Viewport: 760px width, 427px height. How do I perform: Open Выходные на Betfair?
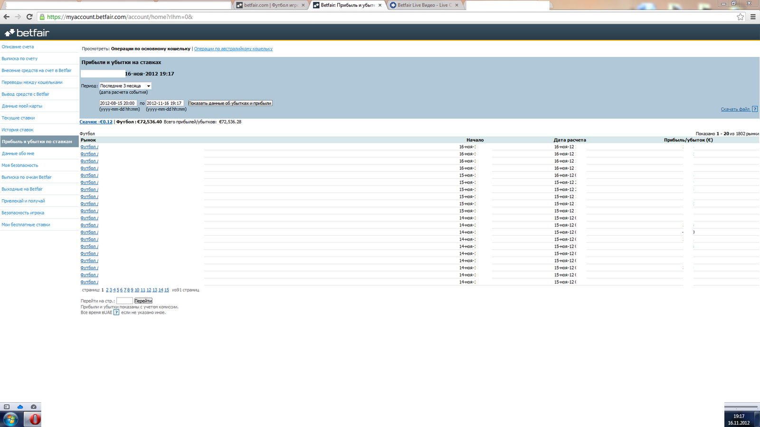coord(22,189)
